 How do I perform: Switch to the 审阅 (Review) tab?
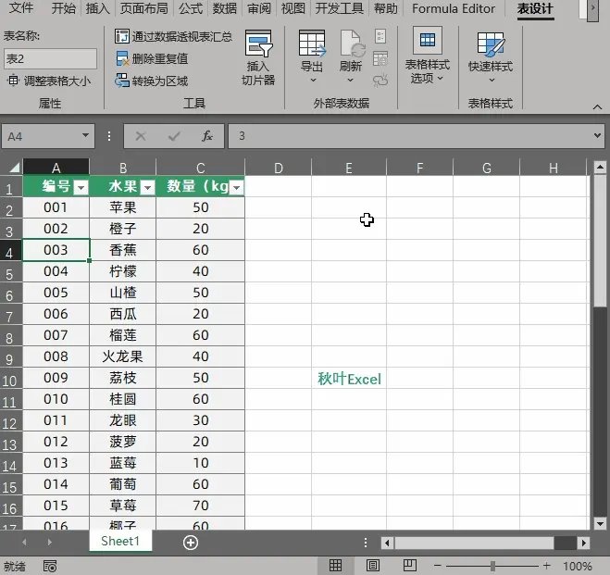click(259, 7)
